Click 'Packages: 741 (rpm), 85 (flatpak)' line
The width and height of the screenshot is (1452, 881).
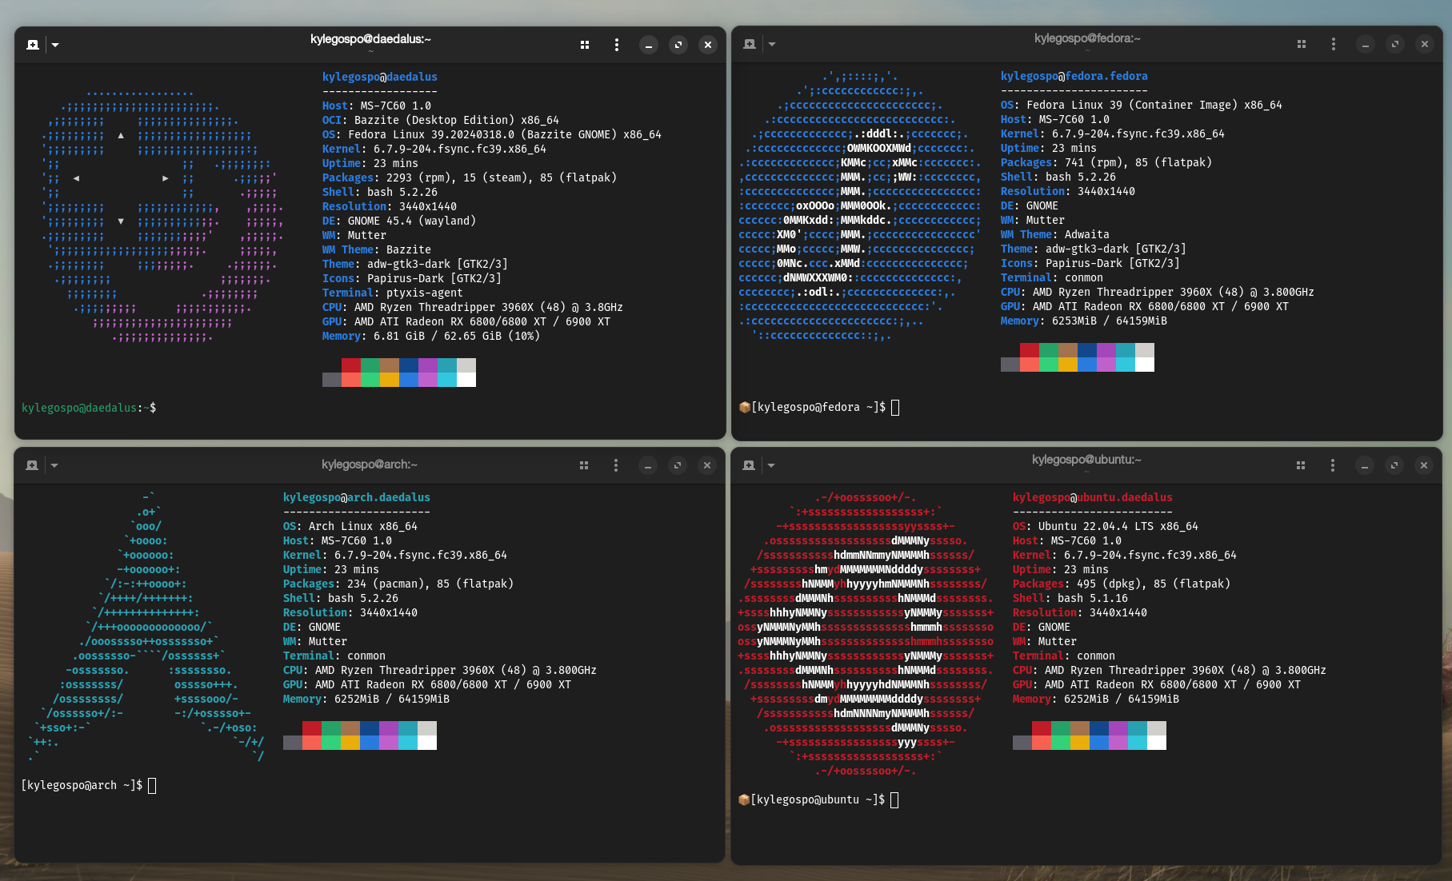coord(1106,162)
